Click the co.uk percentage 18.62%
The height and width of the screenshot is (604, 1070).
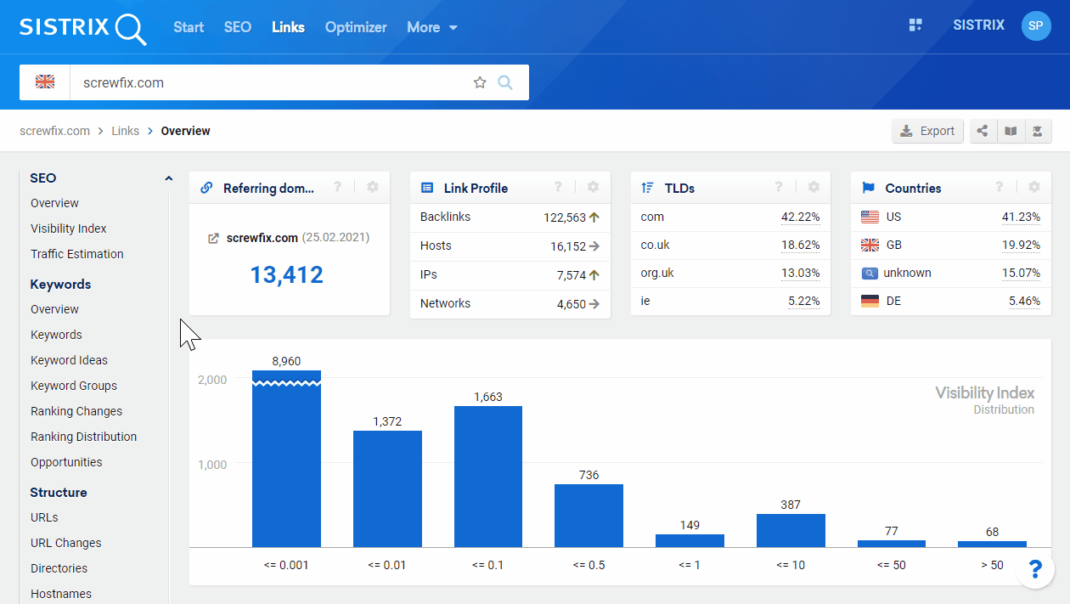coord(801,246)
